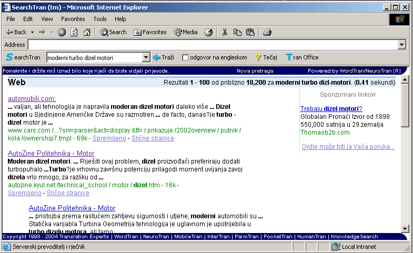Click the Refresh page icon
The image size is (413, 253).
(x=74, y=32)
